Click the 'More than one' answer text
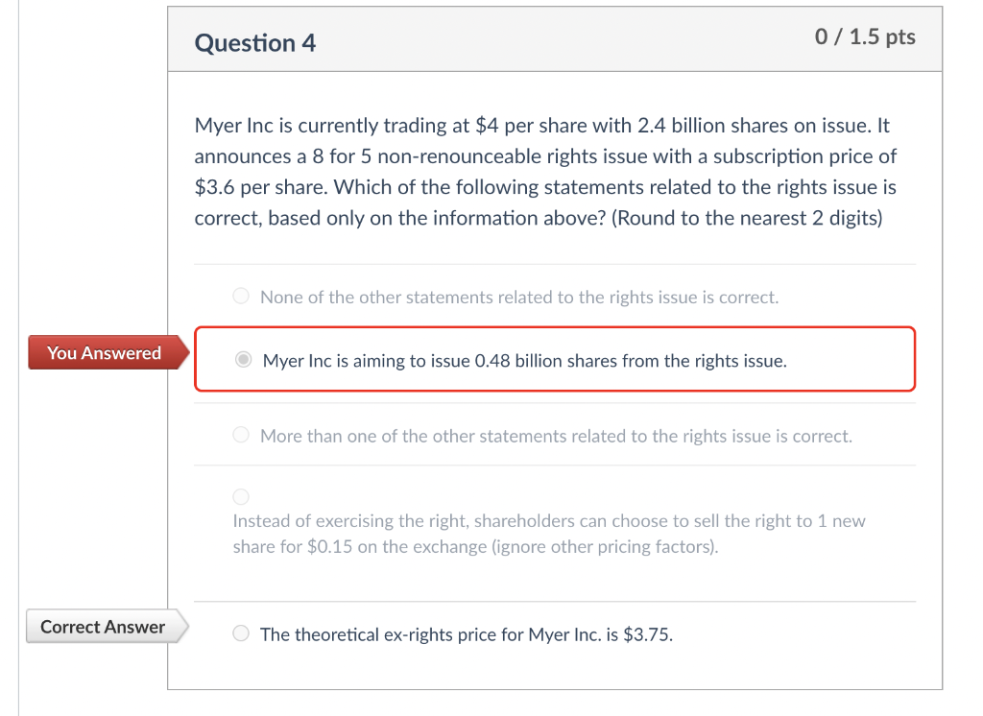This screenshot has width=983, height=716. 555,436
